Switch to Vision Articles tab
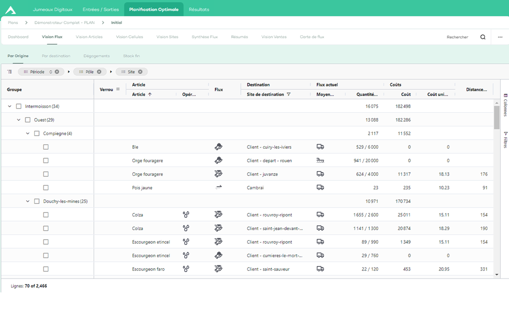The height and width of the screenshot is (317, 509). [89, 37]
